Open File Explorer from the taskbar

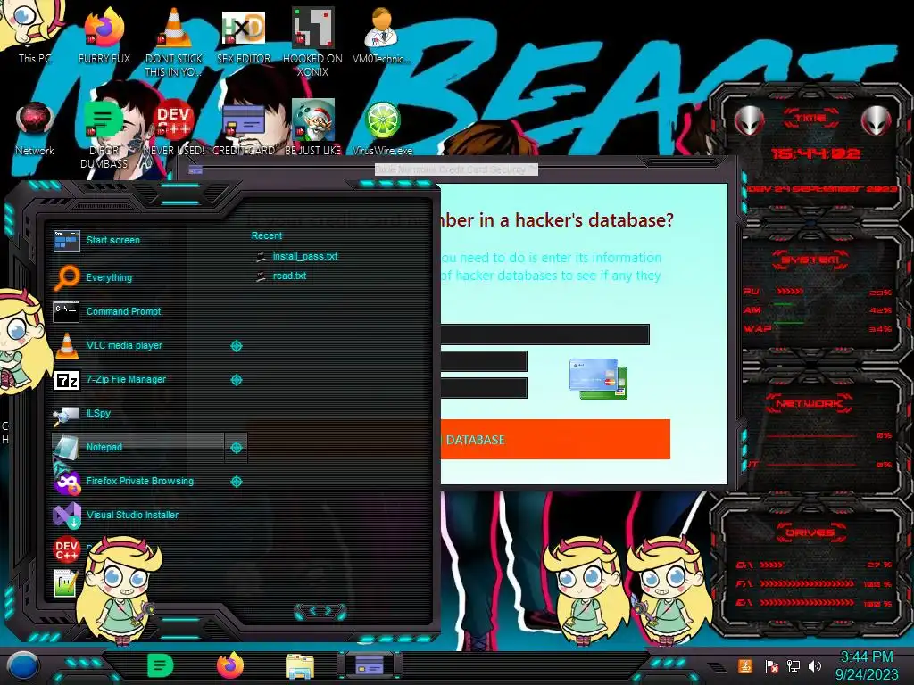point(300,666)
